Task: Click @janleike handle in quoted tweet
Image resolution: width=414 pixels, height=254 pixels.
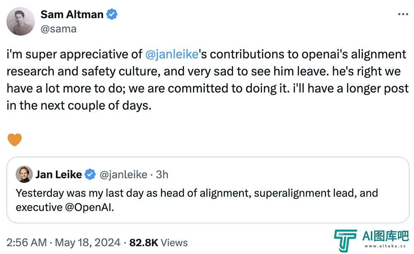Action: click(x=123, y=175)
